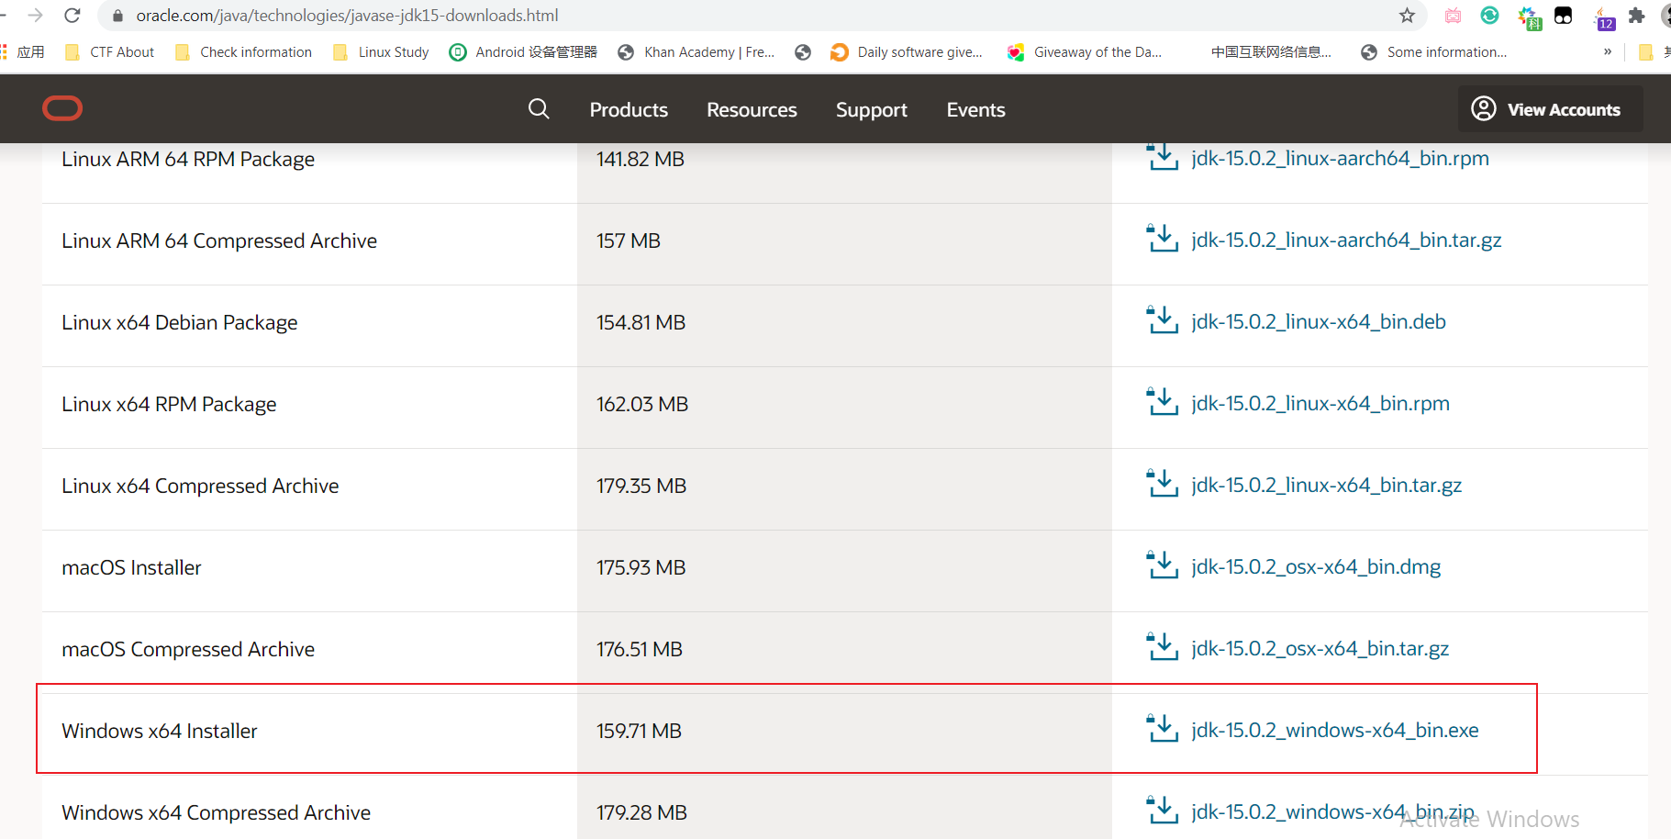Open the Events menu
This screenshot has height=839, width=1671.
(975, 110)
